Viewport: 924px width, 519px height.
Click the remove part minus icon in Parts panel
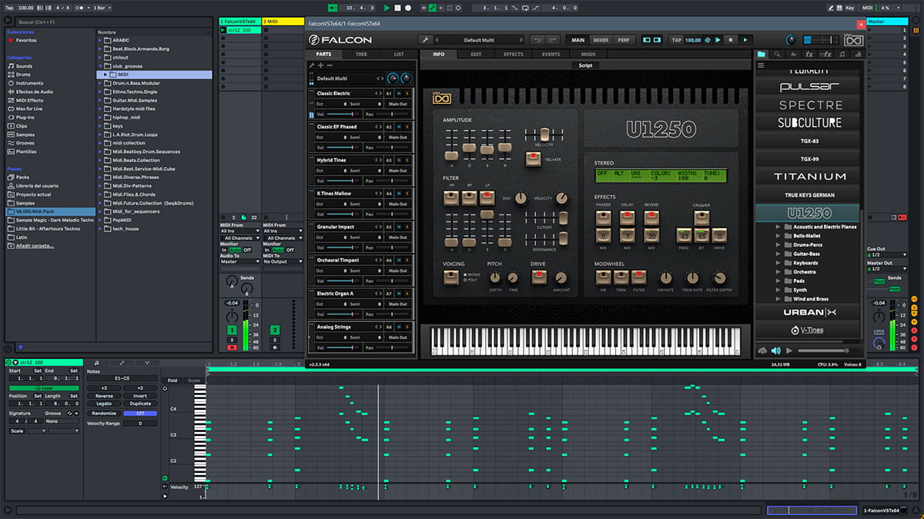coord(330,66)
